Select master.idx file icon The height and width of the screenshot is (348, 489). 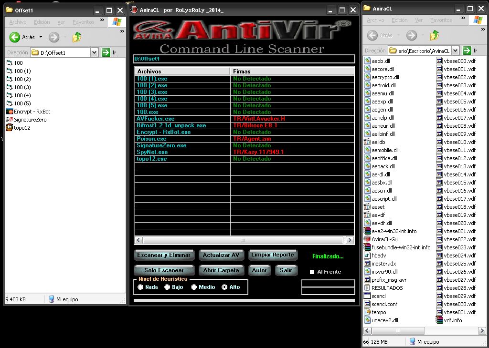coord(367,263)
